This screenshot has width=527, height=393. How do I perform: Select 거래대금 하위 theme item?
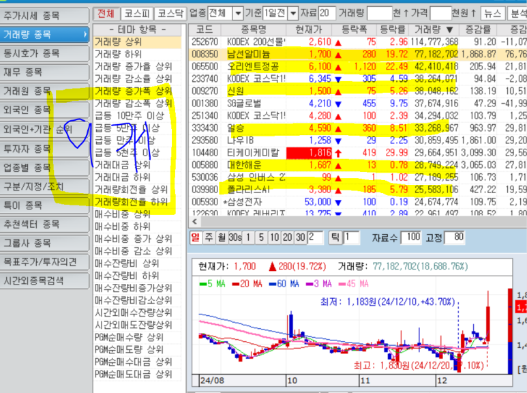click(x=137, y=177)
